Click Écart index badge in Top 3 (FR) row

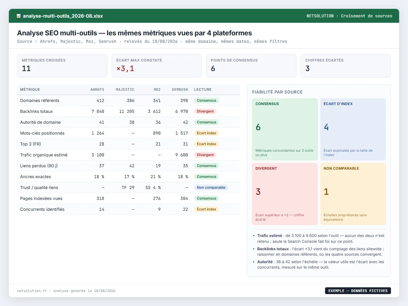(206, 144)
